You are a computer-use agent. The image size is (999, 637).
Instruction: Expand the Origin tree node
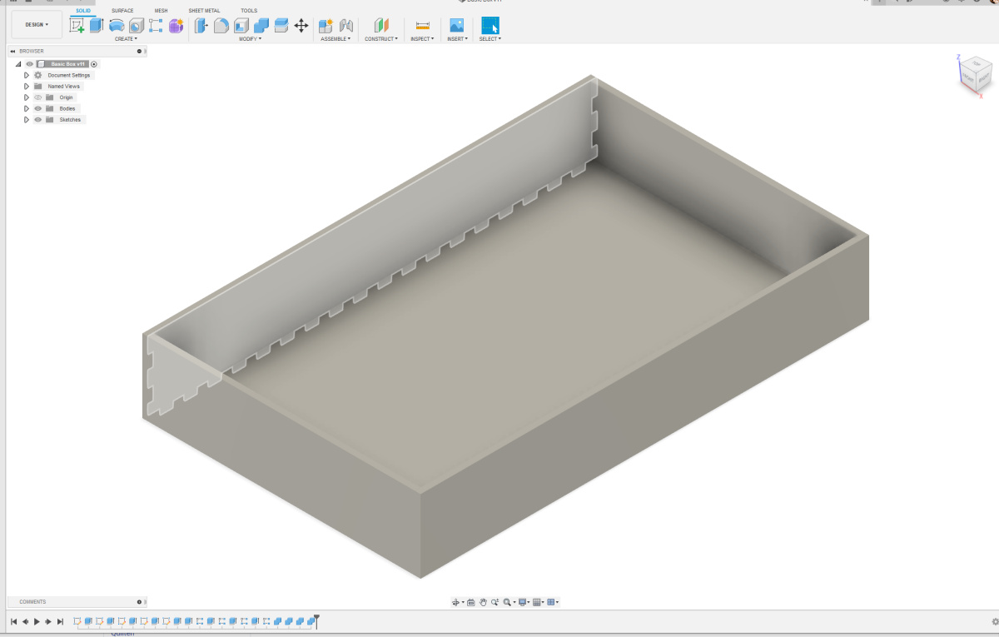[27, 97]
